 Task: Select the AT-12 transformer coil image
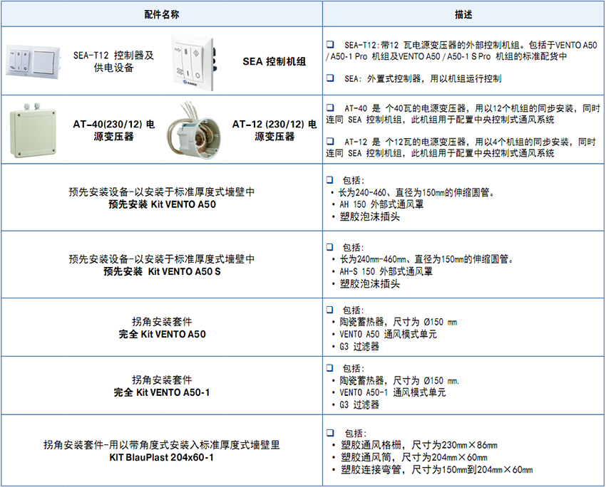195,129
